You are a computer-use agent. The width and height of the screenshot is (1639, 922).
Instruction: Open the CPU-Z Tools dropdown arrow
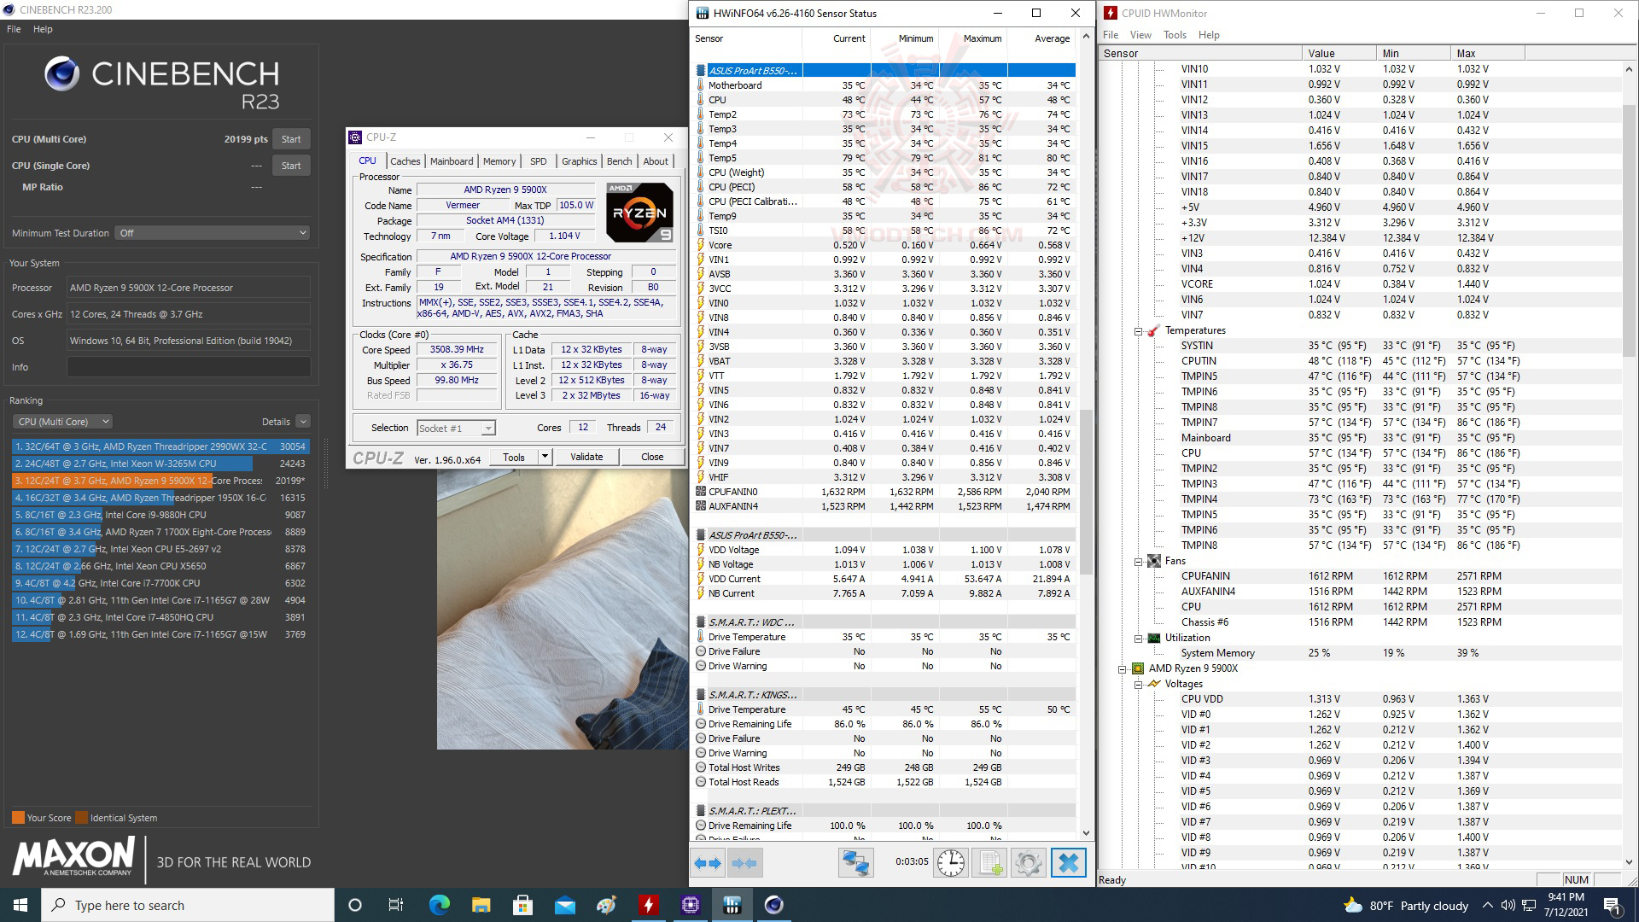click(545, 457)
